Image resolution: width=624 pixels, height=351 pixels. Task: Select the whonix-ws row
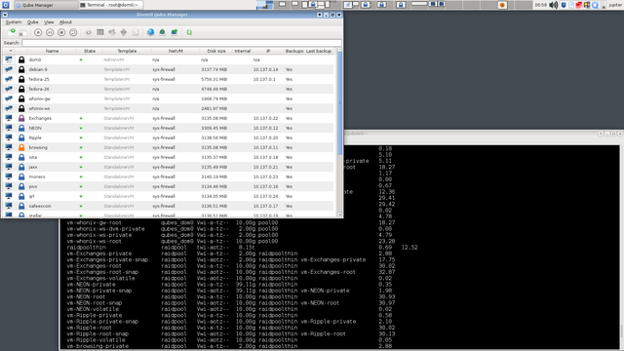point(169,108)
